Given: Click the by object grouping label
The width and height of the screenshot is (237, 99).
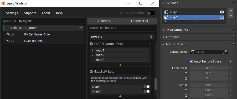Looking at the screenshot, I should tap(25, 21).
